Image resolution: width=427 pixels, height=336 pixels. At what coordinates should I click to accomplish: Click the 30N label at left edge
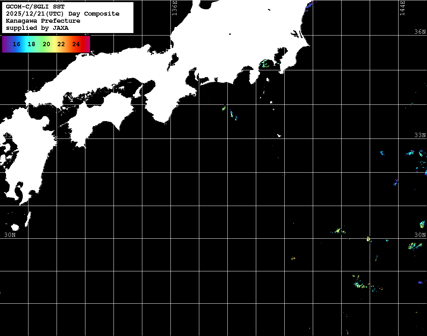tap(10, 235)
